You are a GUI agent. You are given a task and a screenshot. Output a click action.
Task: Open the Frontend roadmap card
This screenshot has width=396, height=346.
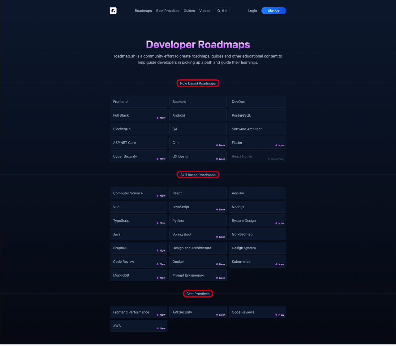pos(139,102)
